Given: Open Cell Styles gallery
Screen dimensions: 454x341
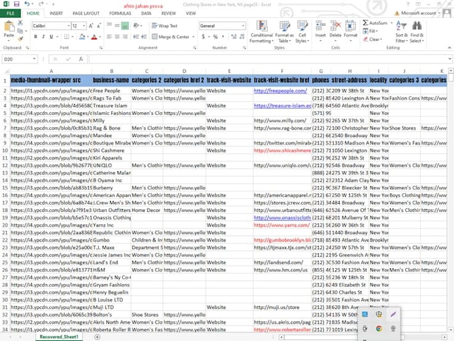Looking at the screenshot, I should 302,32.
